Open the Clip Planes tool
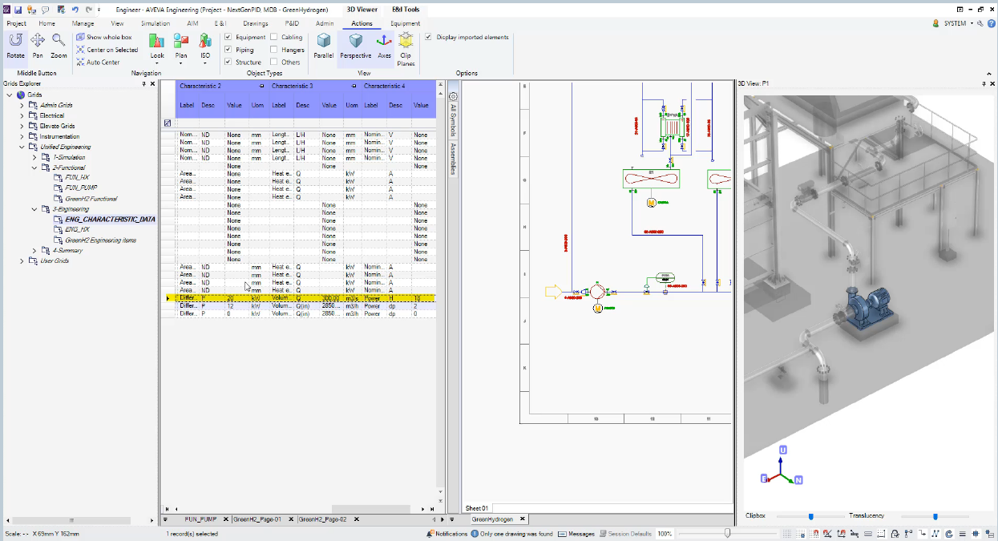Screen dimensions: 998x541 [406, 48]
